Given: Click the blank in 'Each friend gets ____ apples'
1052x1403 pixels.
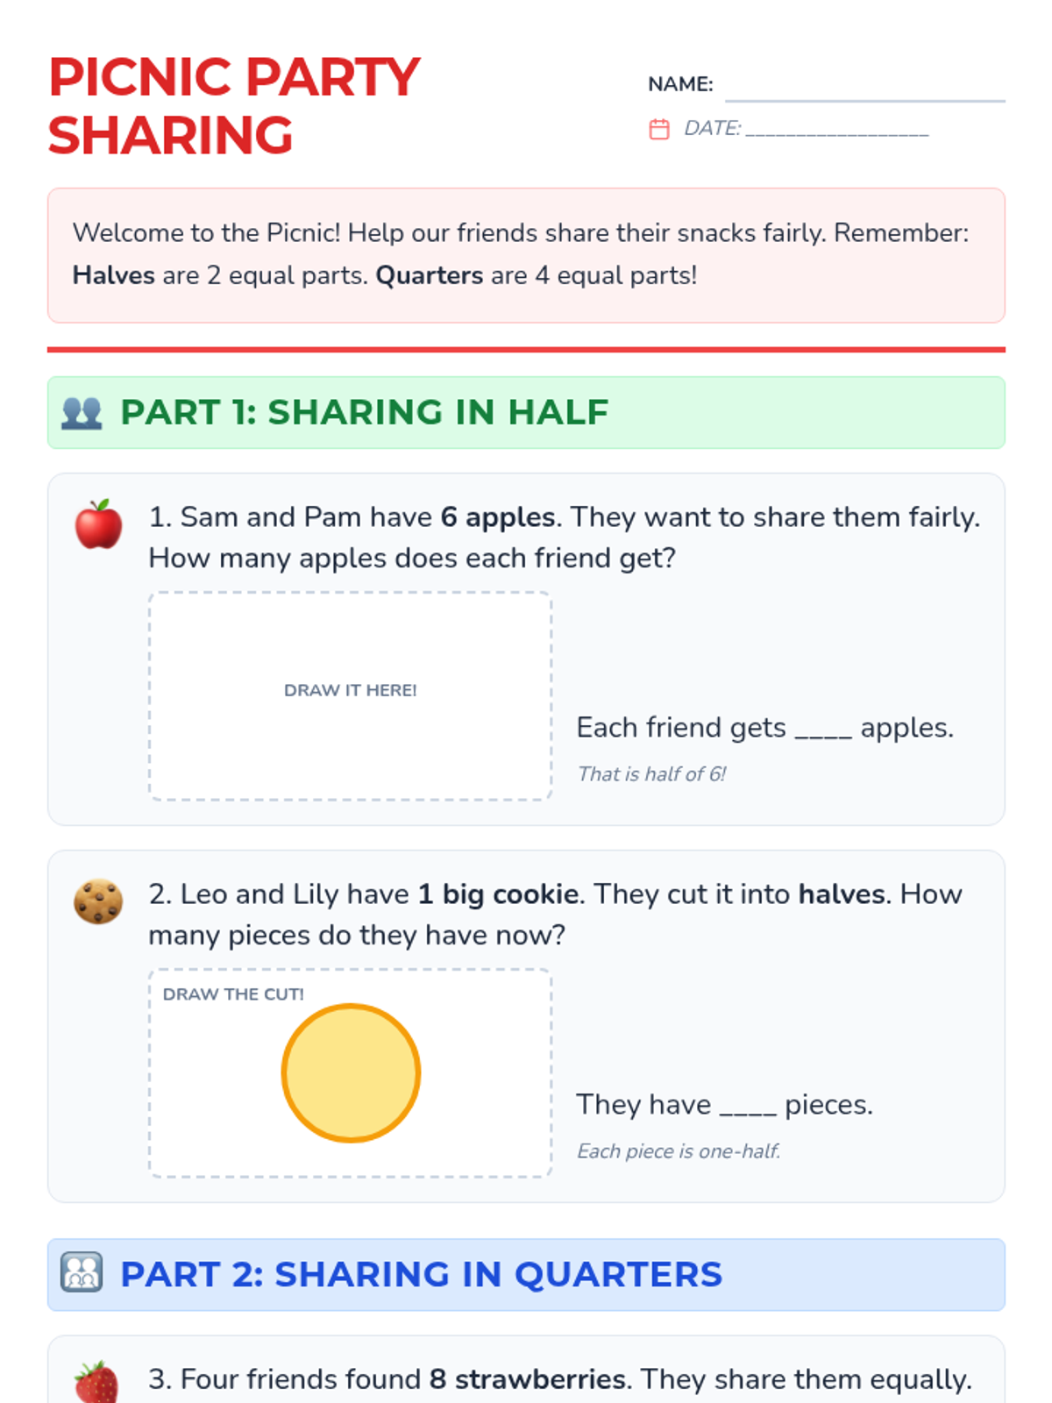Looking at the screenshot, I should 823,730.
